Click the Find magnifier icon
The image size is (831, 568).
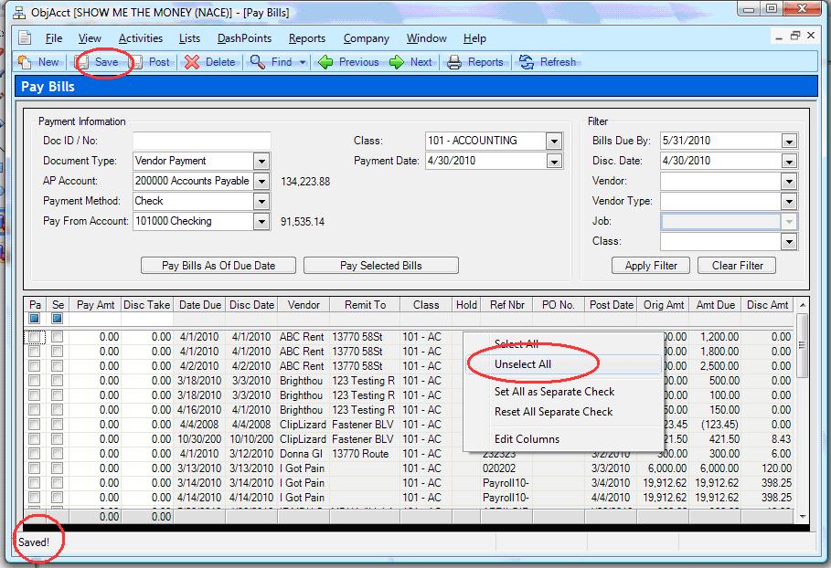pos(258,62)
